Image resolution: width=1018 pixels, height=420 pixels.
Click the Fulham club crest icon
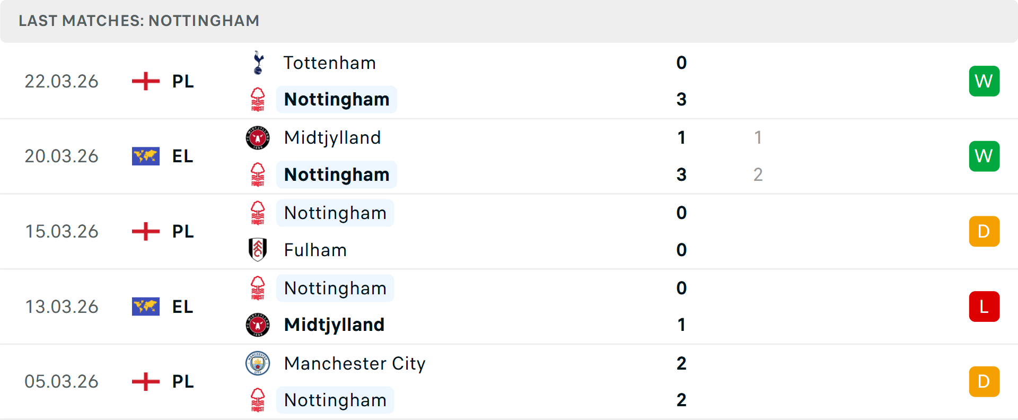point(258,250)
